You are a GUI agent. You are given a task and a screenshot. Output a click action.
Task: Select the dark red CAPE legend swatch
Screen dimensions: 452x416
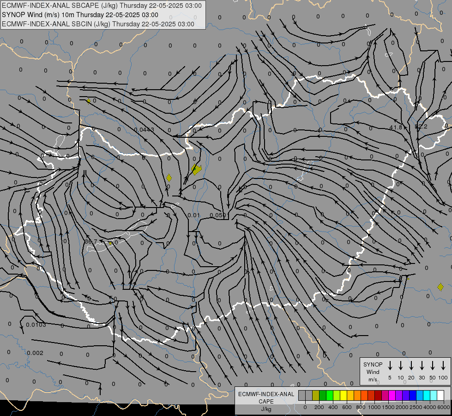[378, 395]
